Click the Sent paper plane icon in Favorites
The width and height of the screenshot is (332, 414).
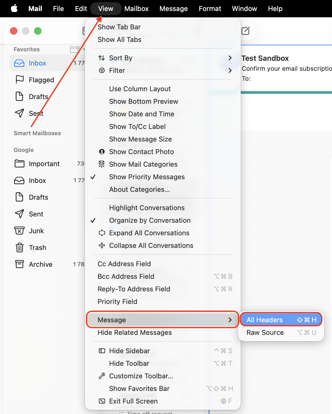[19, 113]
